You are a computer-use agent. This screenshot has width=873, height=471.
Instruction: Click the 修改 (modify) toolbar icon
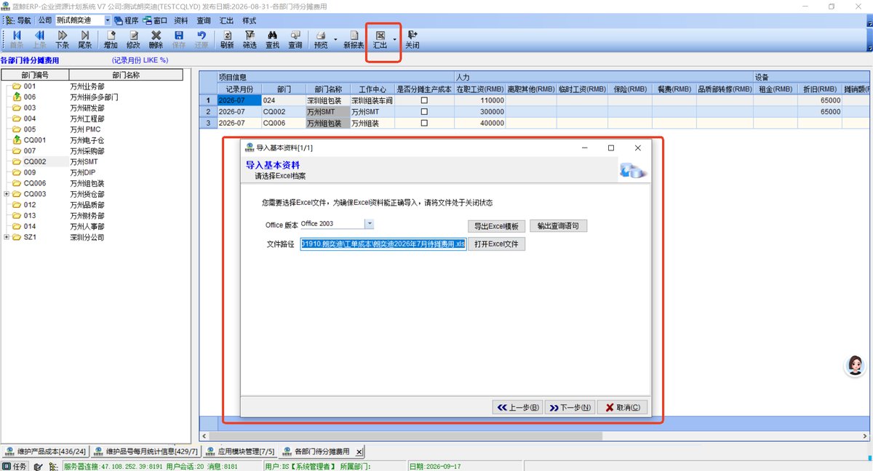(133, 39)
